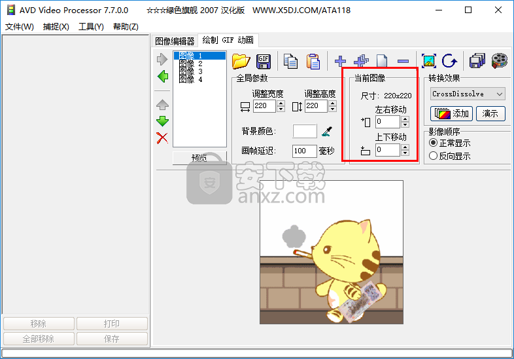Select 图像 4 in the frame list
The image size is (514, 359).
click(199, 79)
